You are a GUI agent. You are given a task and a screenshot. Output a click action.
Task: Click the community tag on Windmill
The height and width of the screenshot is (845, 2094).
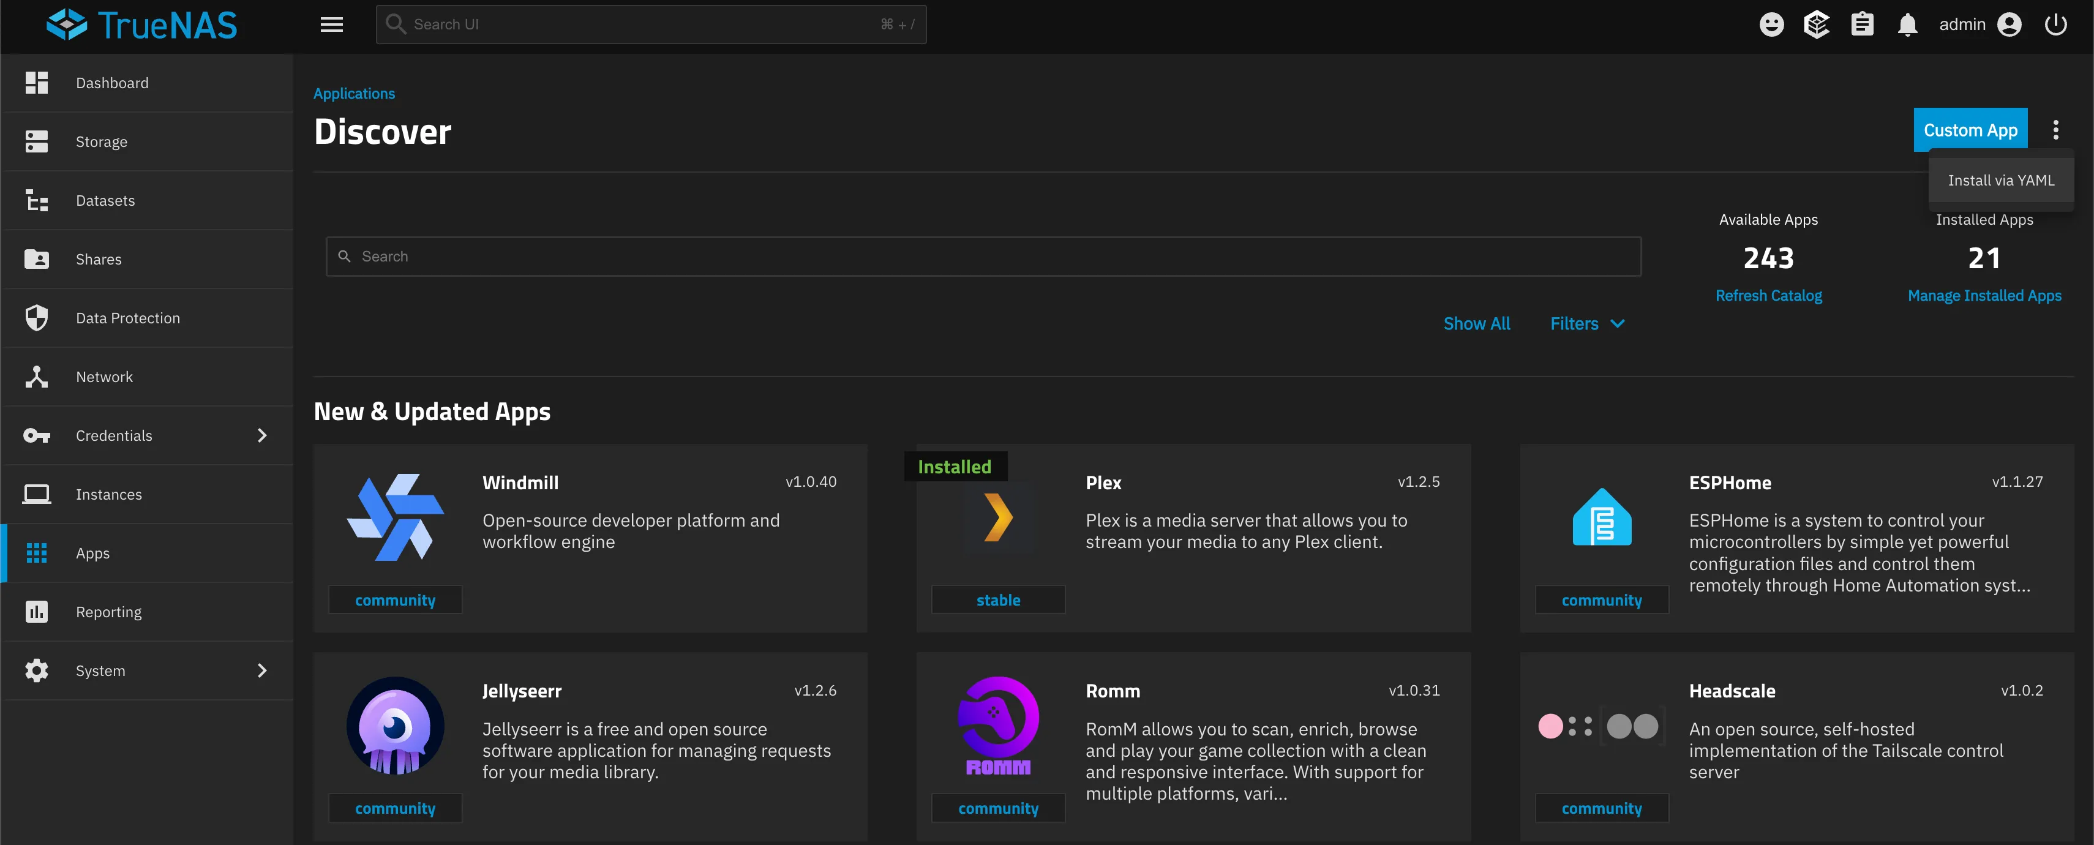pyautogui.click(x=395, y=599)
